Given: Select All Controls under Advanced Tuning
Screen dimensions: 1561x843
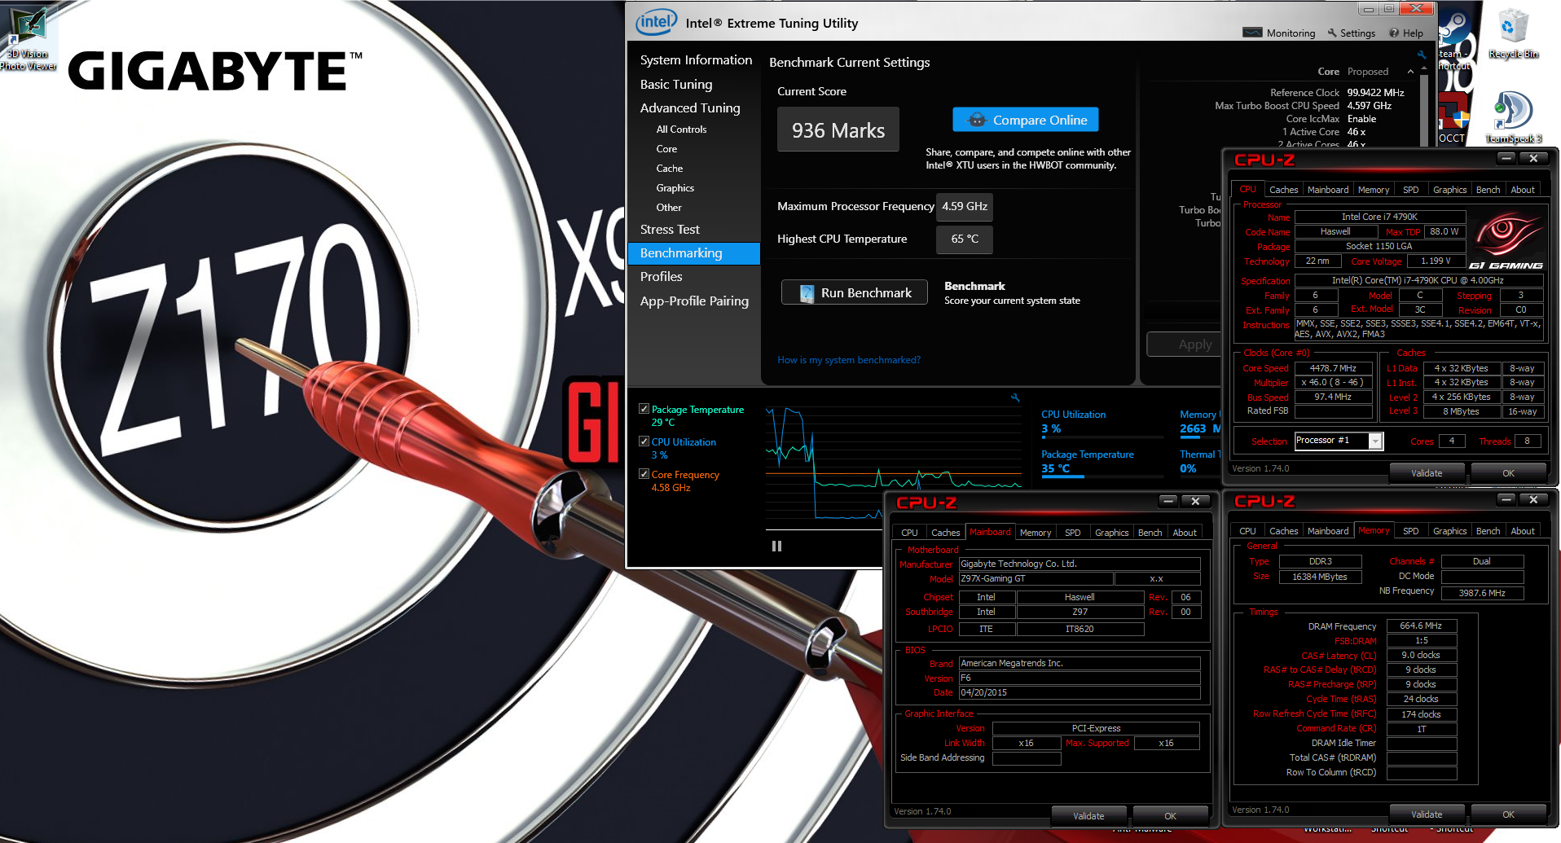Looking at the screenshot, I should point(681,129).
